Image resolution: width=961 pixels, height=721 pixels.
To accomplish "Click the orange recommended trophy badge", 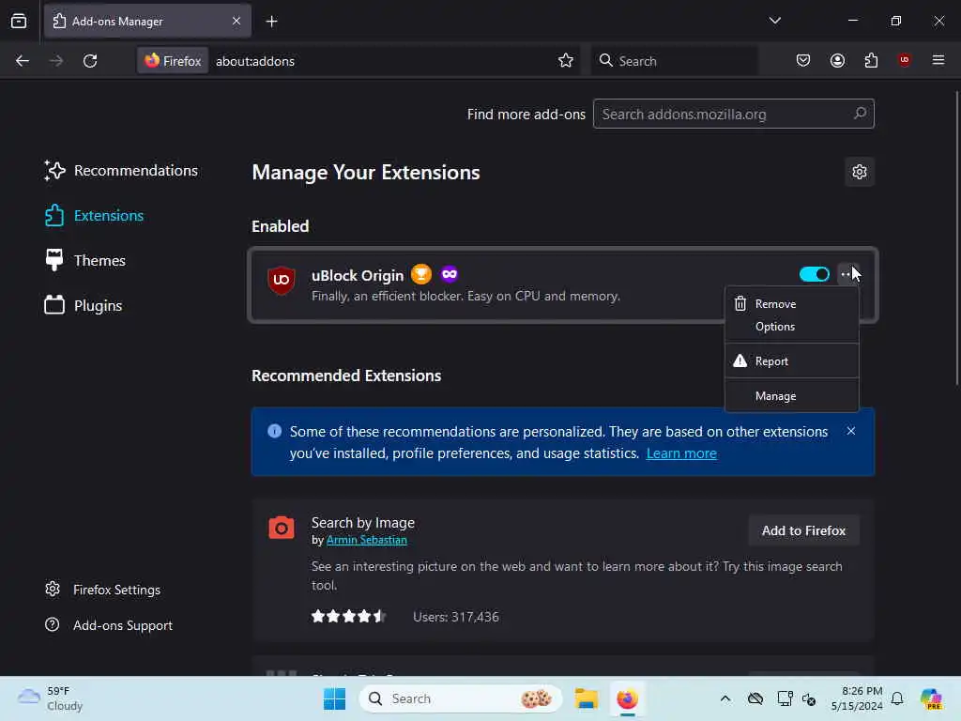I will (421, 274).
